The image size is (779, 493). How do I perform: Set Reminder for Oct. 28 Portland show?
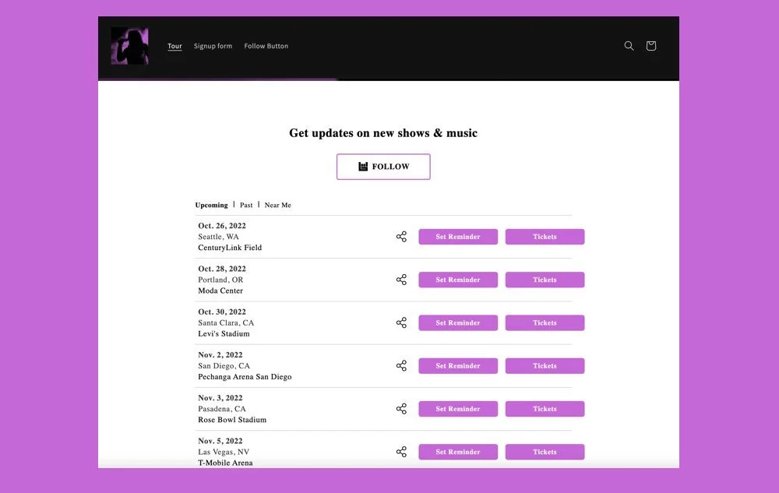458,280
